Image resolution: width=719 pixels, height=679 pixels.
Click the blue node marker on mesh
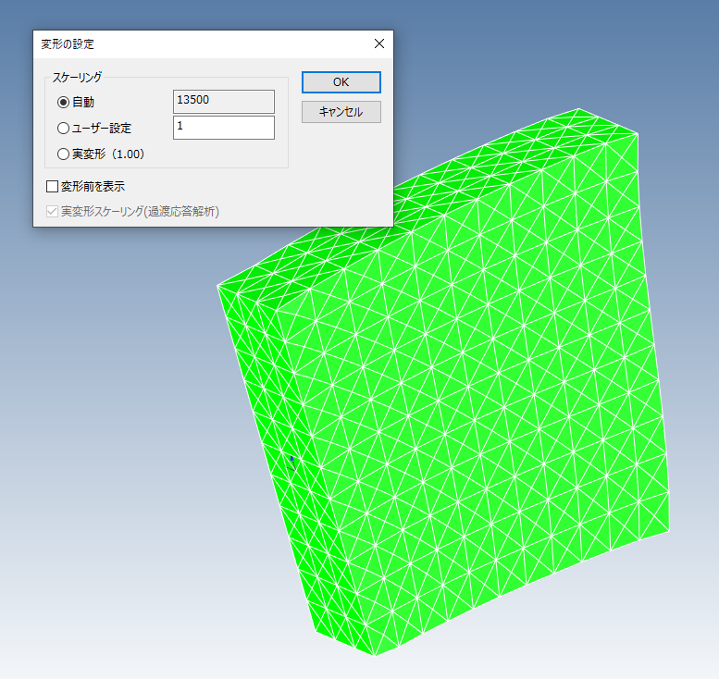[291, 458]
